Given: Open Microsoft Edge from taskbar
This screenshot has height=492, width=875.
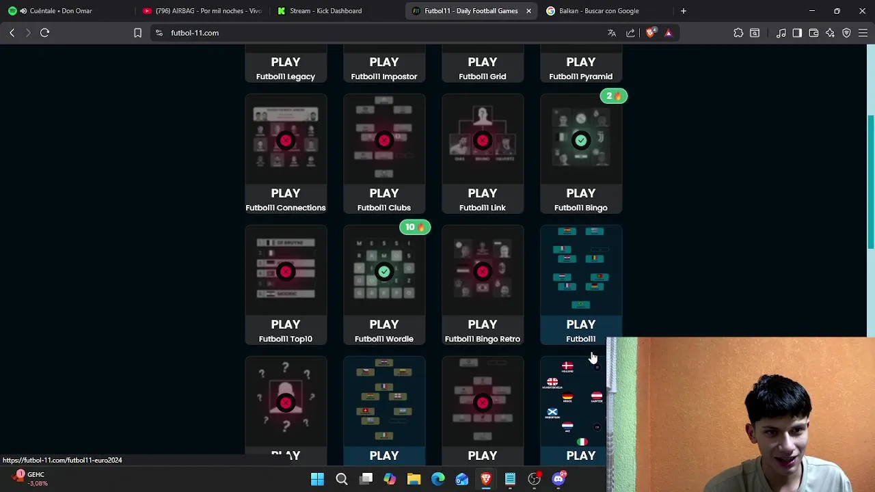Looking at the screenshot, I should [438, 479].
